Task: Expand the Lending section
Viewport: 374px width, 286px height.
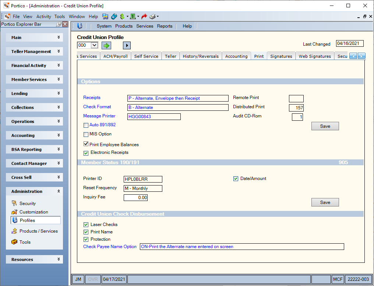Action: (x=34, y=93)
